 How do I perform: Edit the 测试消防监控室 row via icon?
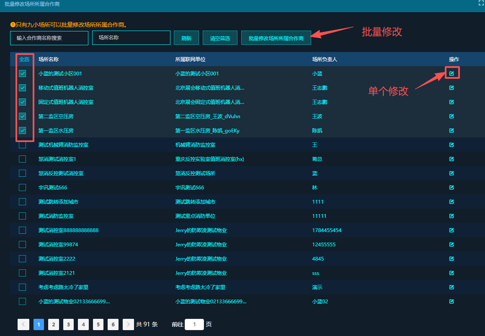click(x=451, y=216)
